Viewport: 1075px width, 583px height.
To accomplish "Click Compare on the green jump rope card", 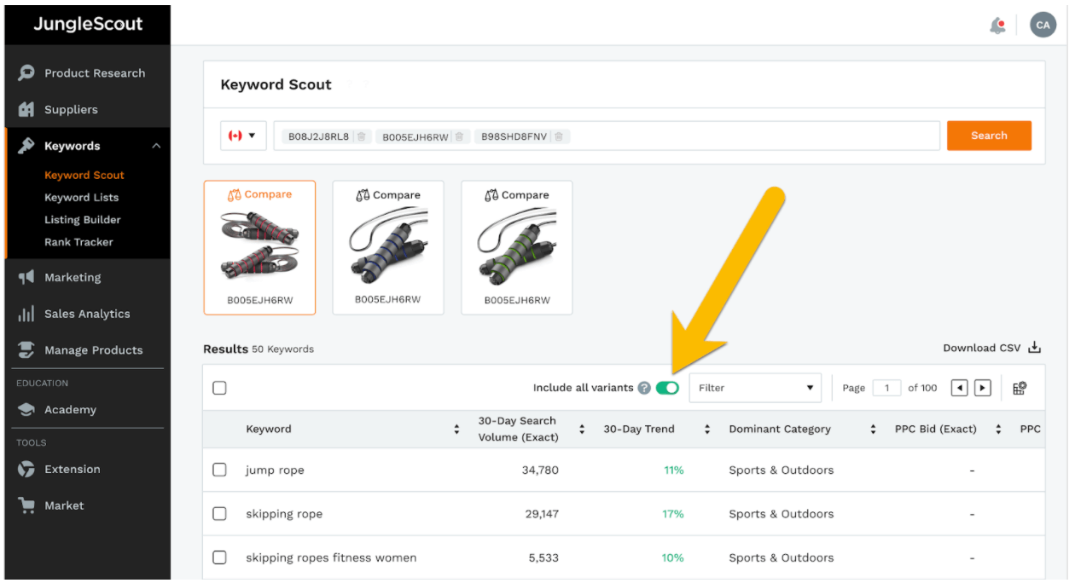I will [517, 194].
